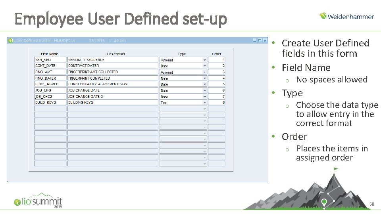Open Type dropdown for JOB_CHG row

(205, 90)
